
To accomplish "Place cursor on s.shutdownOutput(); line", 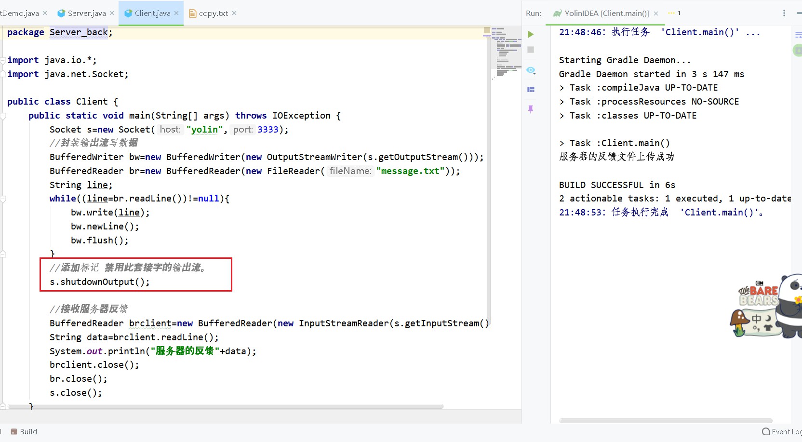I will pyautogui.click(x=100, y=282).
